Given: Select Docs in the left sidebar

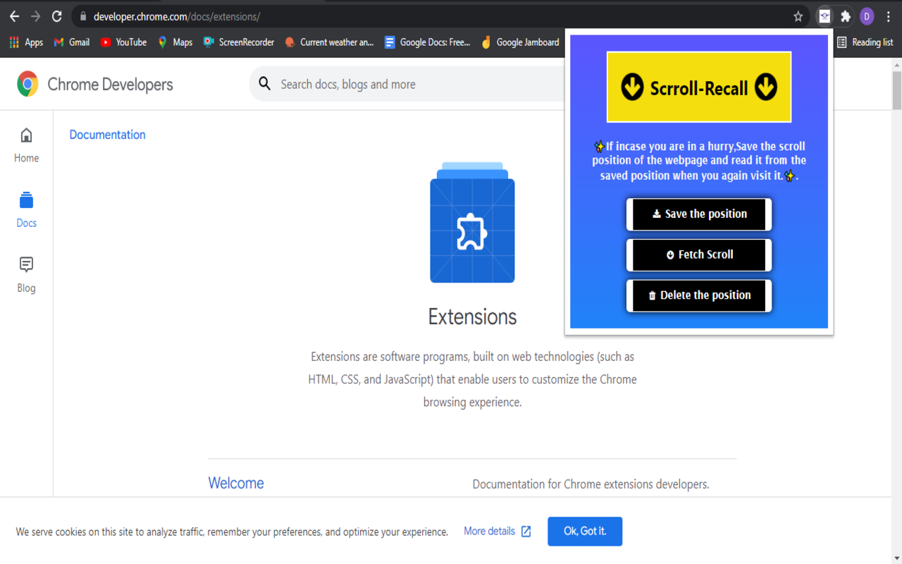Looking at the screenshot, I should point(26,209).
